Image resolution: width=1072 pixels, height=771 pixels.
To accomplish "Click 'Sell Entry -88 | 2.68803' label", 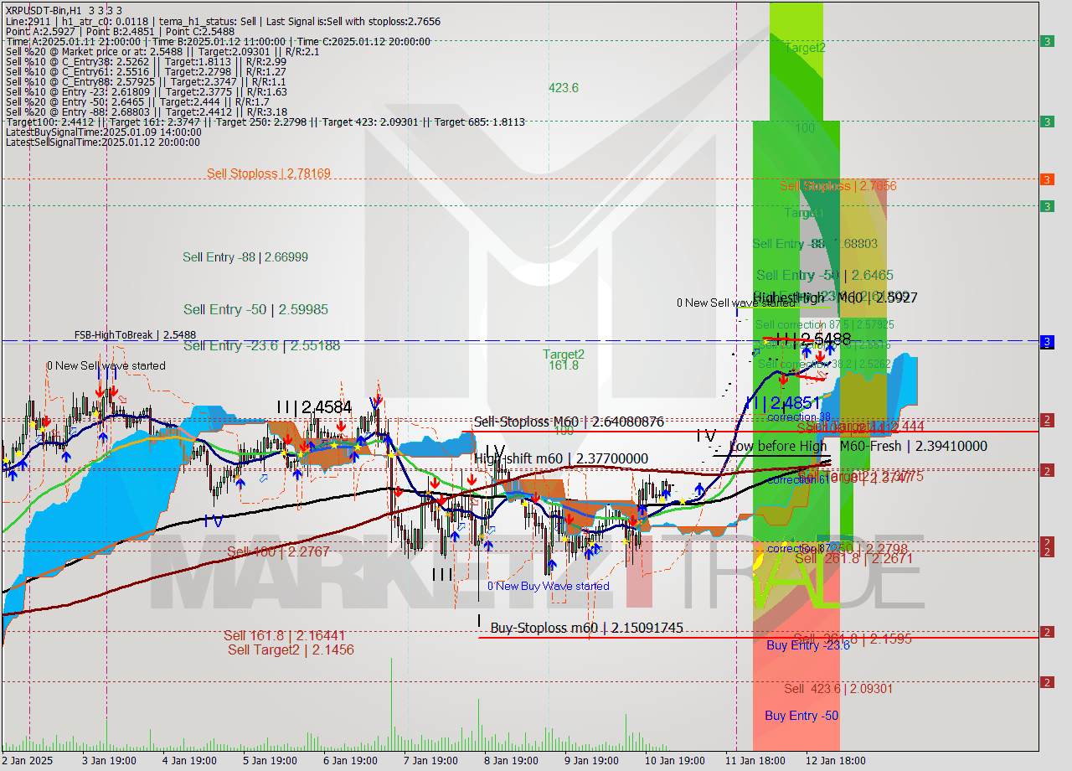I will click(815, 243).
